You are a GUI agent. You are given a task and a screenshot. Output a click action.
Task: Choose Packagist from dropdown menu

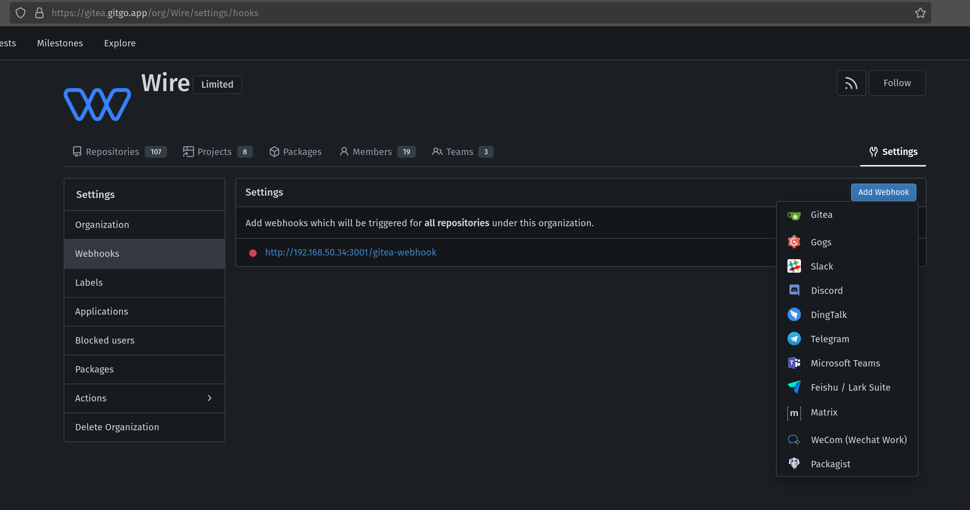point(830,464)
